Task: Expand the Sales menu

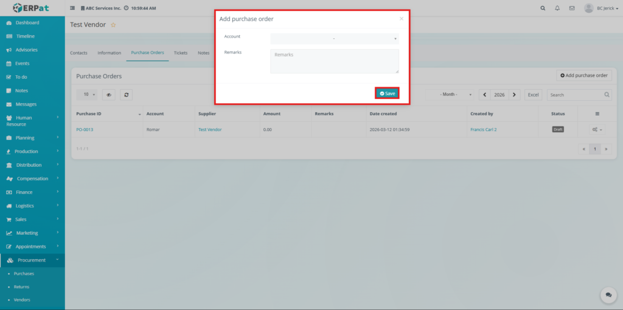Action: [x=33, y=219]
